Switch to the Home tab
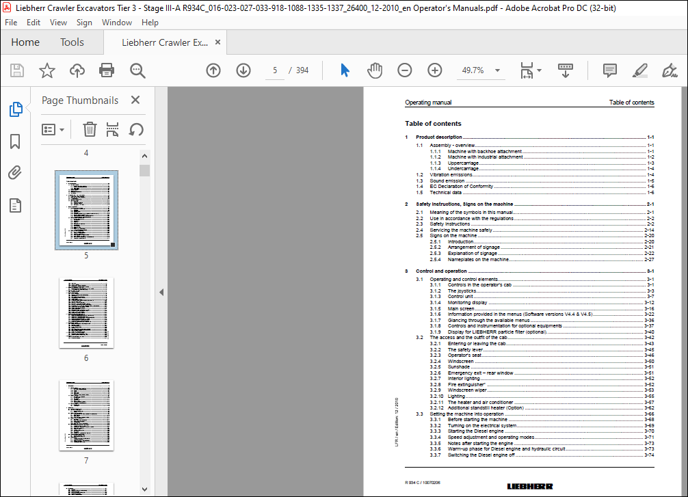688x497 pixels. (25, 42)
